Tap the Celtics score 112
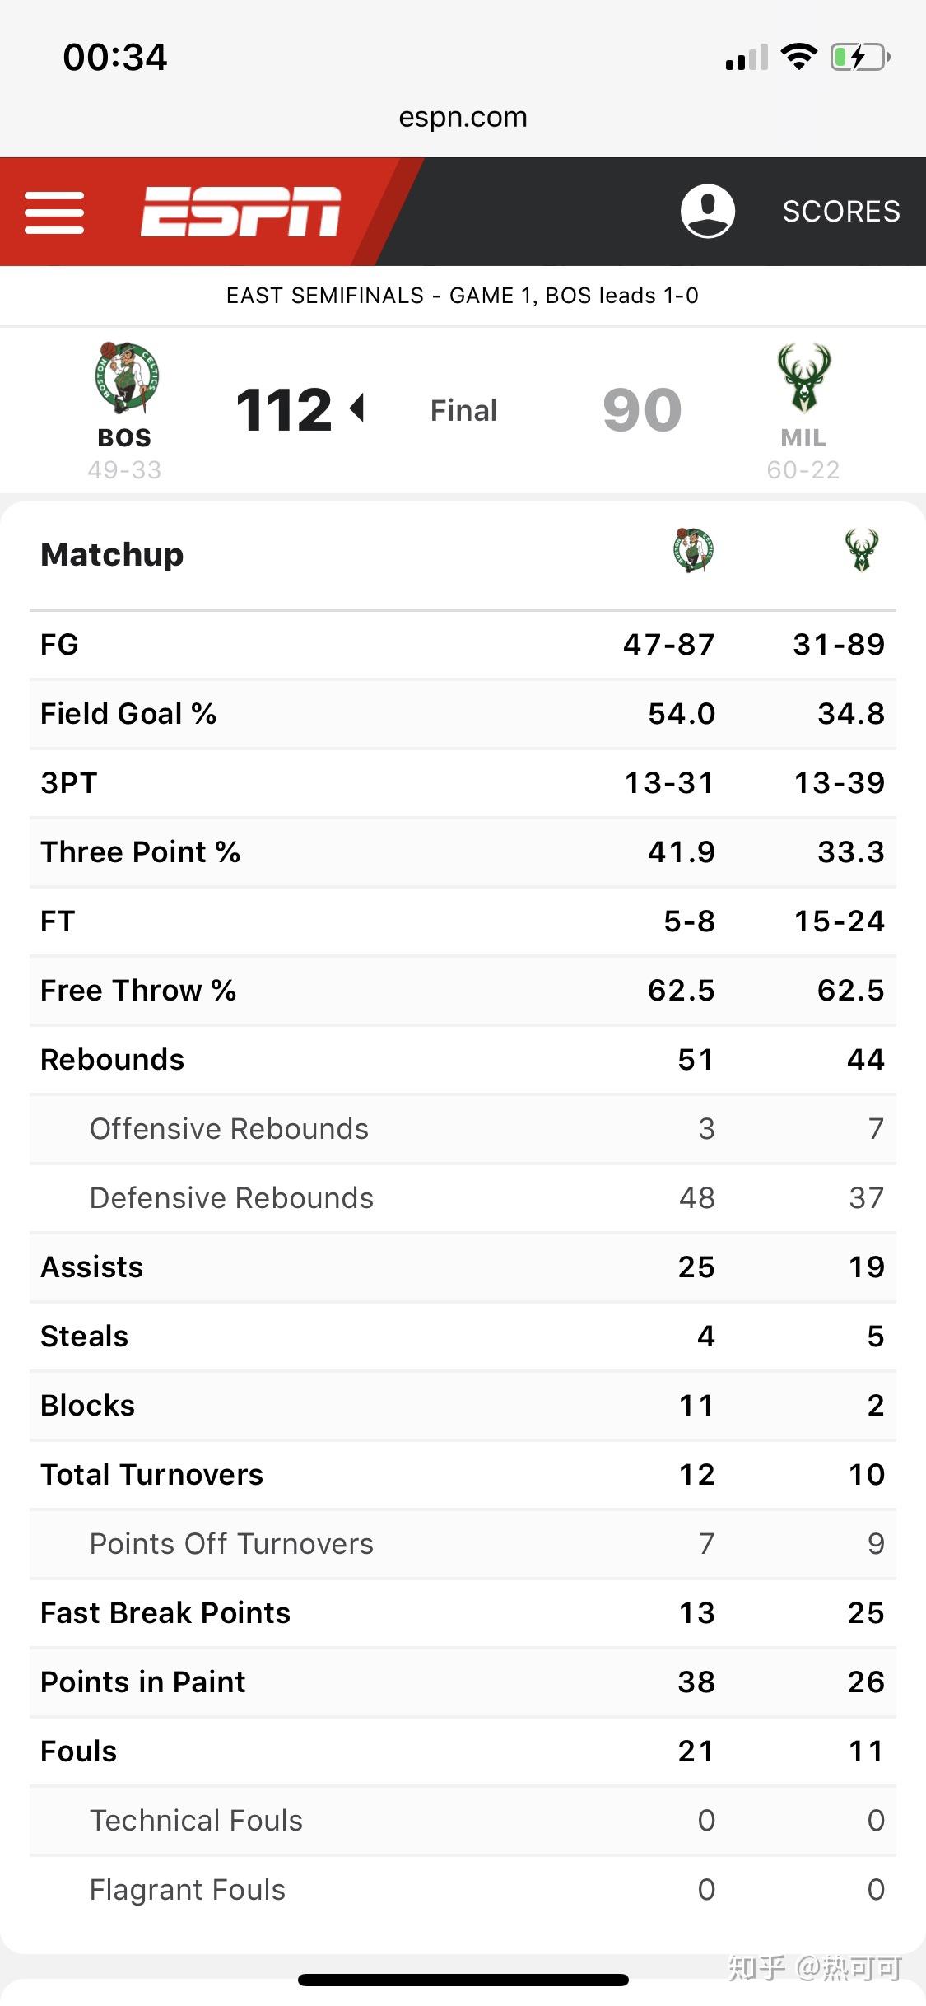This screenshot has width=926, height=2006. point(283,410)
